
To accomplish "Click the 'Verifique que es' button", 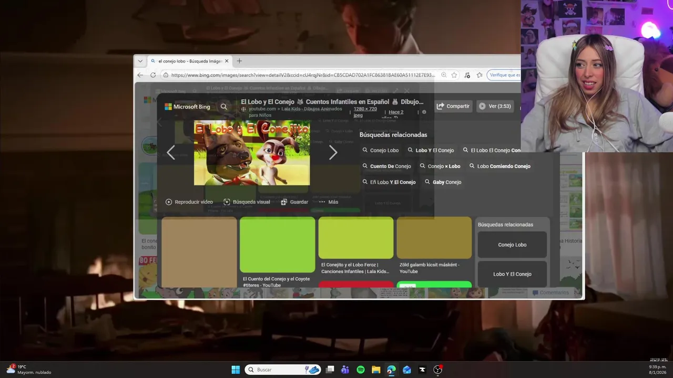I will pos(504,75).
